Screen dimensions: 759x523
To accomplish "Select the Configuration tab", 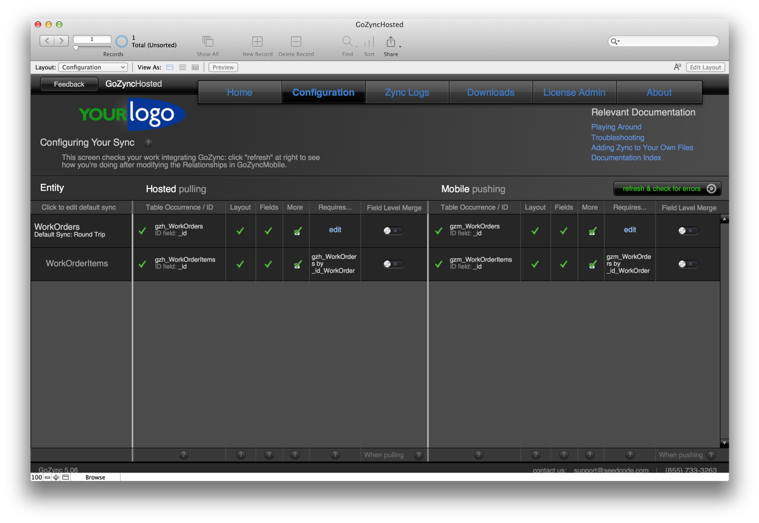I will pos(323,93).
